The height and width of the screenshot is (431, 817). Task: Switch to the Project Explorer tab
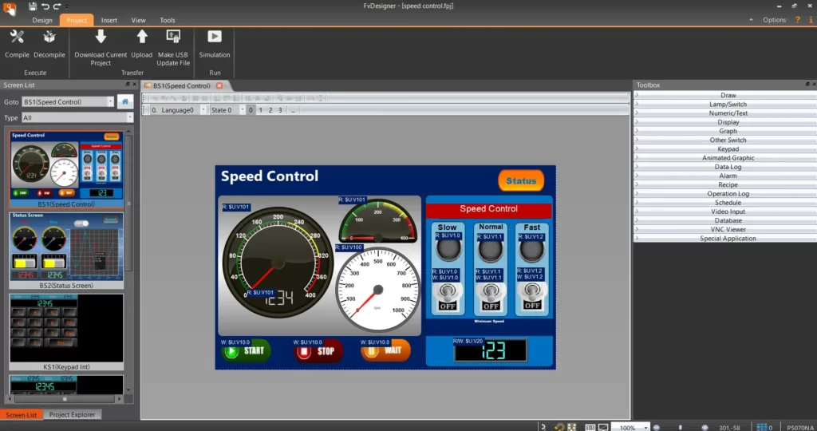(x=72, y=415)
